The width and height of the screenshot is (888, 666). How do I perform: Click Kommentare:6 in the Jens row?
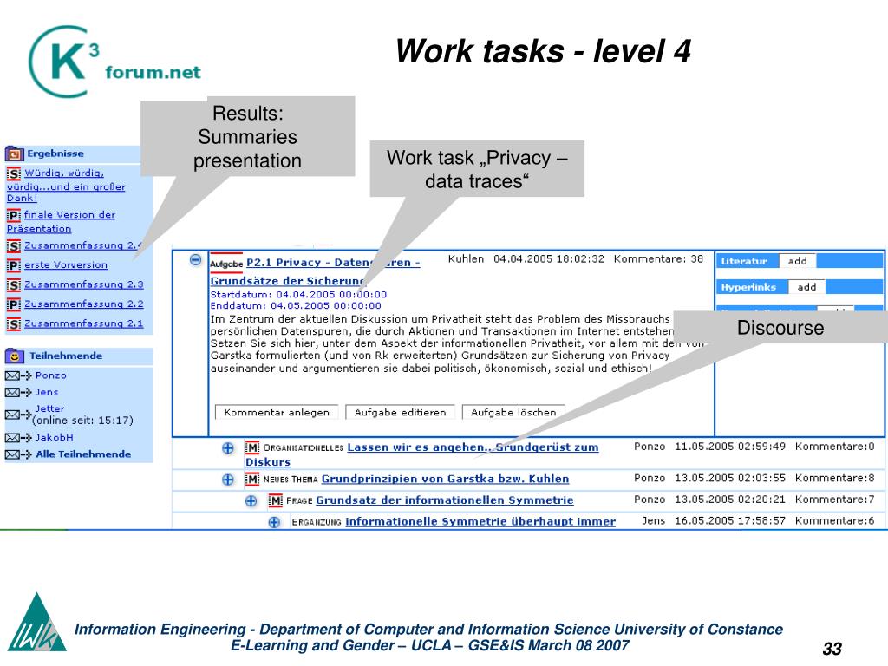[835, 520]
